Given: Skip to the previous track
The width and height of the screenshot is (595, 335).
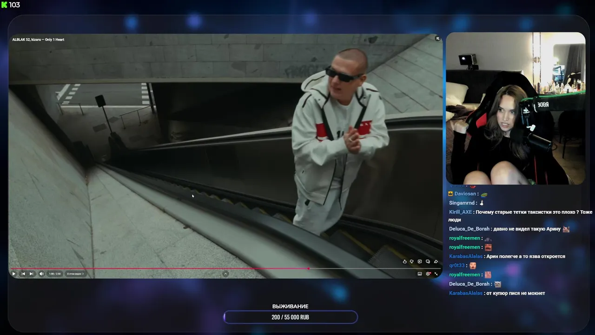Looking at the screenshot, I should pyautogui.click(x=23, y=274).
